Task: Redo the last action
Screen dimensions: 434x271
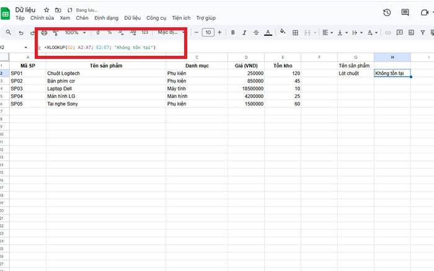Action: point(32,33)
